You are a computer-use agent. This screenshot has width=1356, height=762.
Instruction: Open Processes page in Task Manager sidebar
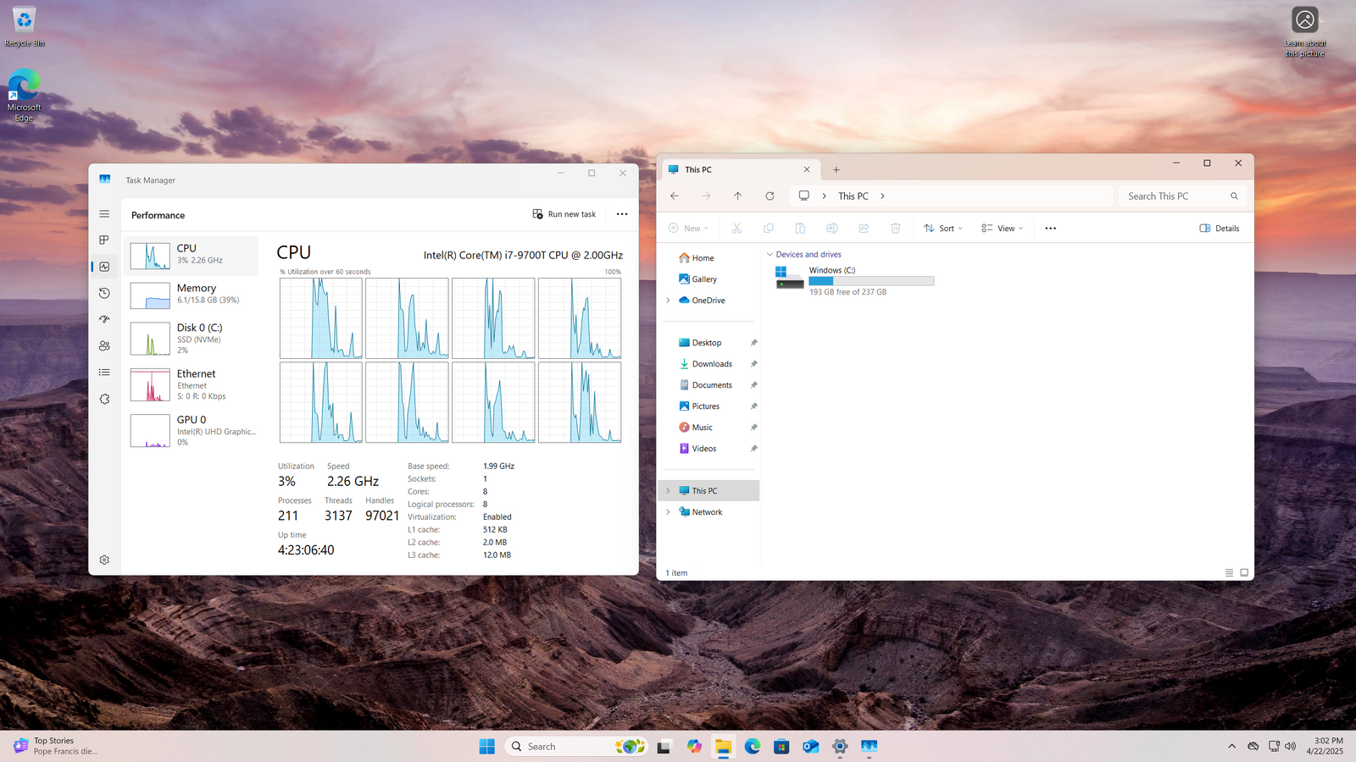click(104, 240)
